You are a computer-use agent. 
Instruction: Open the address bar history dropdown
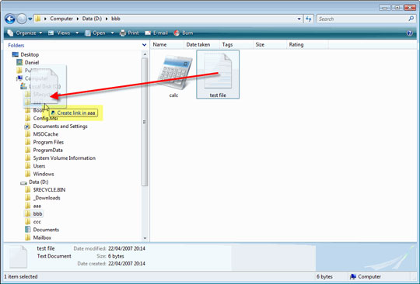[x=299, y=19]
